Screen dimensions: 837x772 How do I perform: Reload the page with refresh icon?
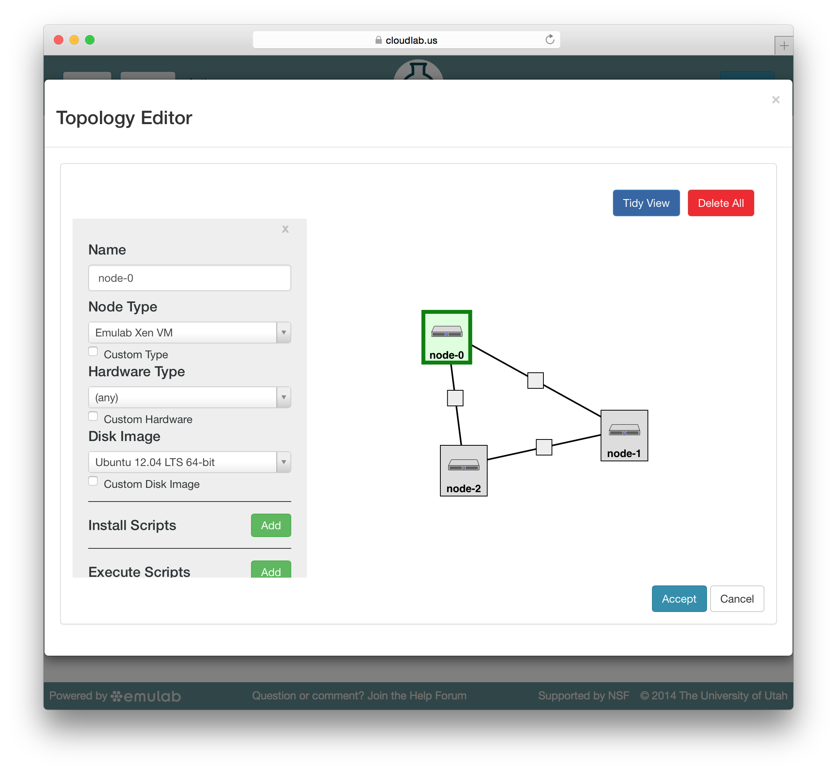550,40
